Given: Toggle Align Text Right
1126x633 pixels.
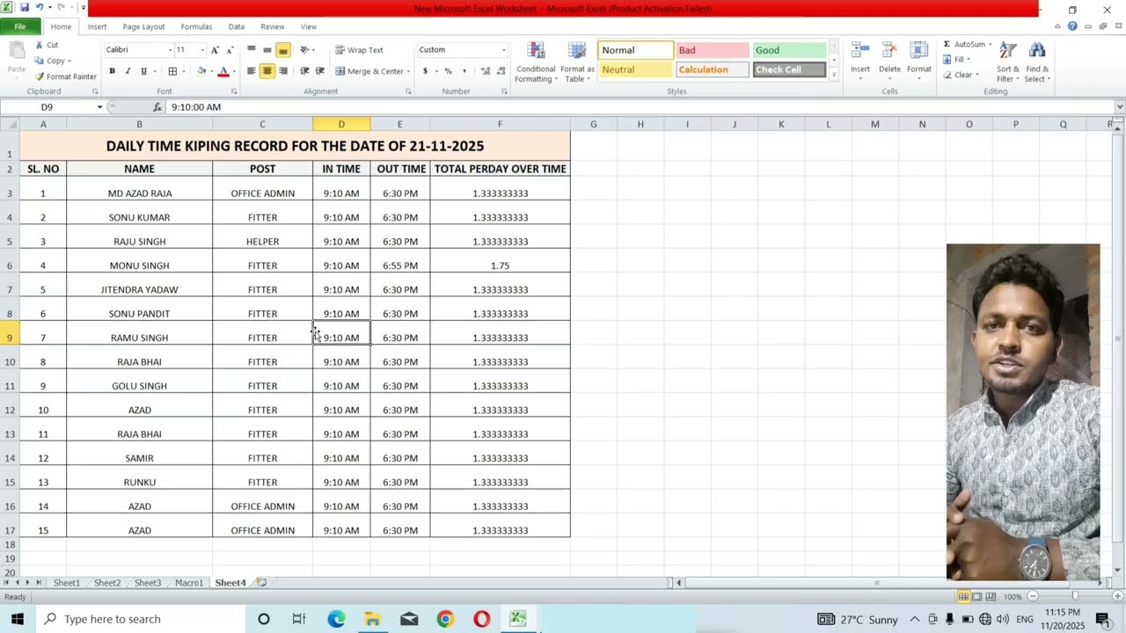Looking at the screenshot, I should [x=282, y=71].
